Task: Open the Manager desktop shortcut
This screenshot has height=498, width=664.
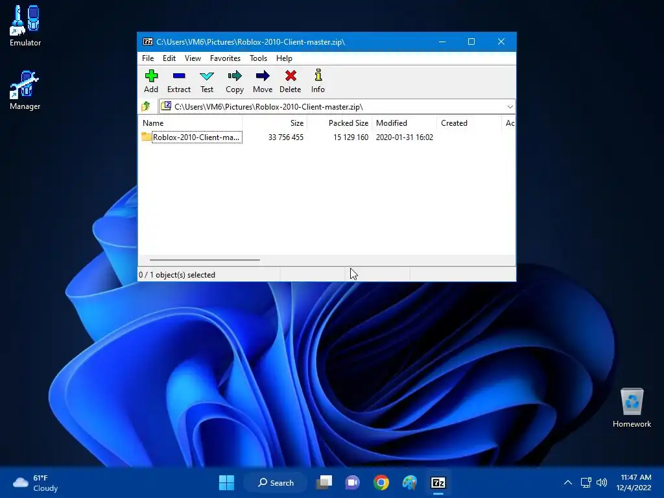Action: [25, 90]
